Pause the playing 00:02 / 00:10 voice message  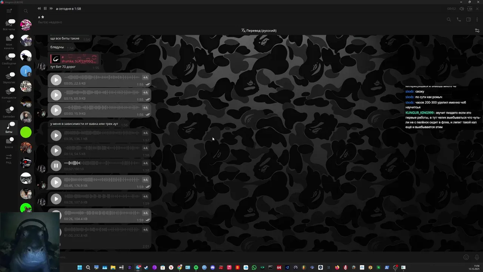click(56, 165)
